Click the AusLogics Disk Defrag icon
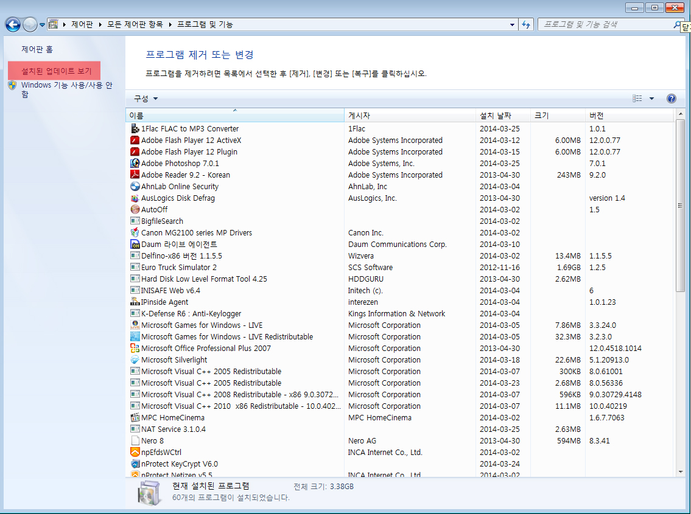This screenshot has height=514, width=691. click(x=135, y=198)
